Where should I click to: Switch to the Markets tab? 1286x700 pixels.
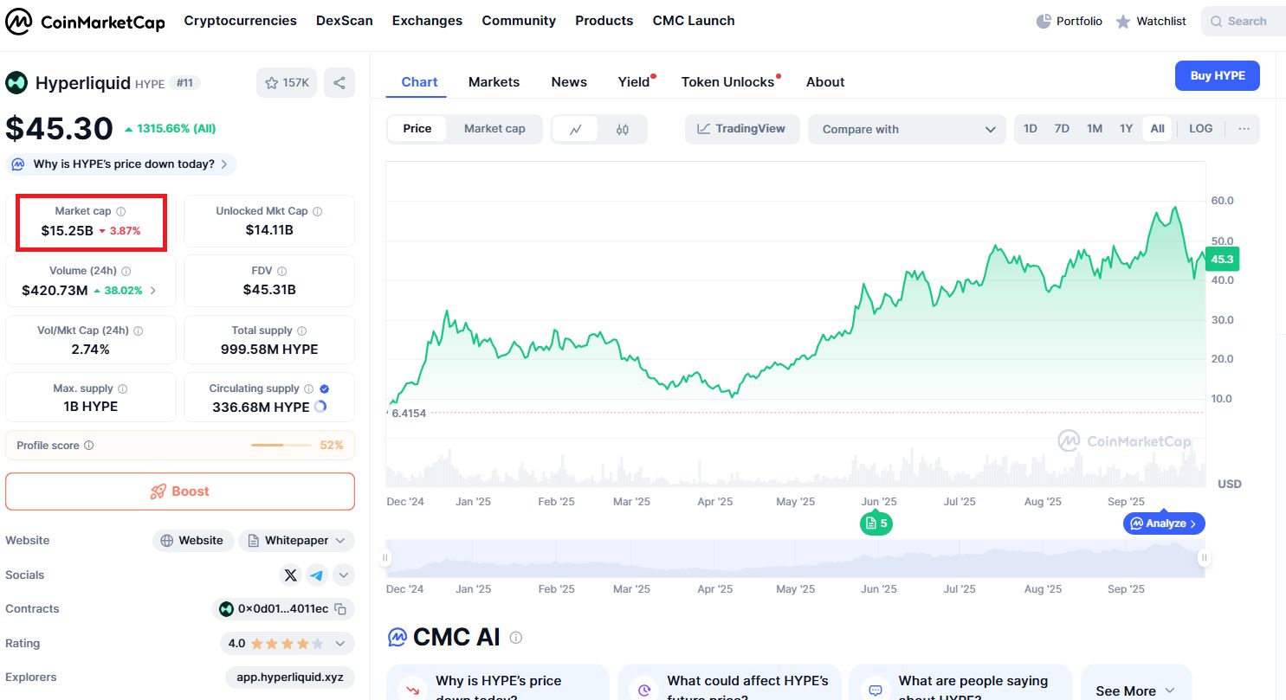point(494,82)
